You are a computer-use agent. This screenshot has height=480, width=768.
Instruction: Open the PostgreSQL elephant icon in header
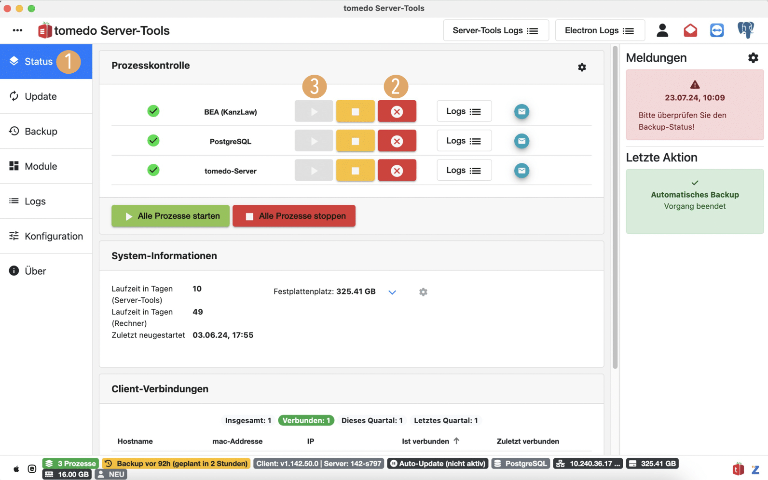pos(746,30)
